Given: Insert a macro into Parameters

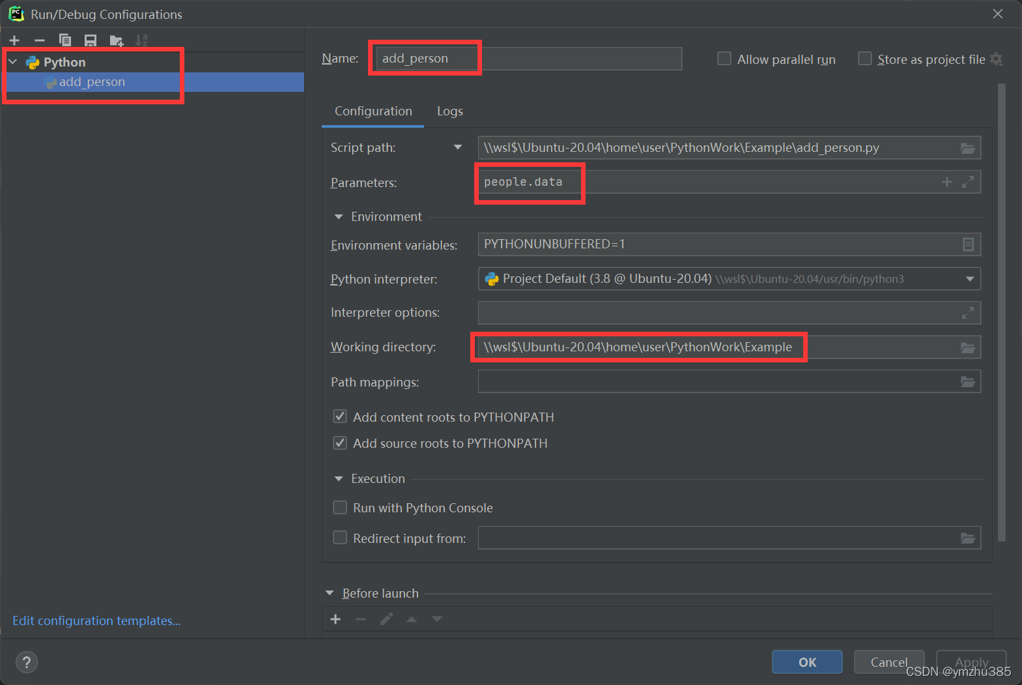Looking at the screenshot, I should click(x=947, y=182).
